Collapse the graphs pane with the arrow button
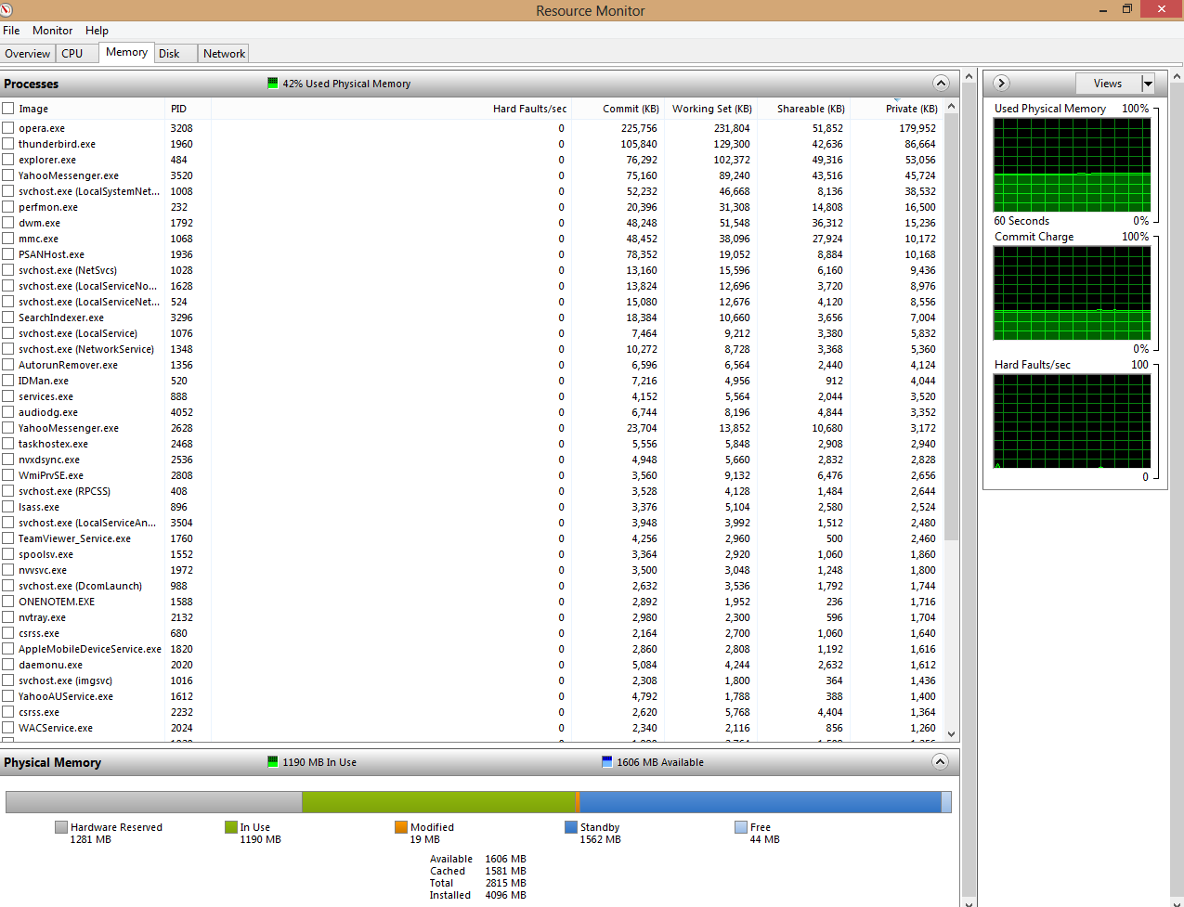This screenshot has height=907, width=1184. (x=1001, y=84)
